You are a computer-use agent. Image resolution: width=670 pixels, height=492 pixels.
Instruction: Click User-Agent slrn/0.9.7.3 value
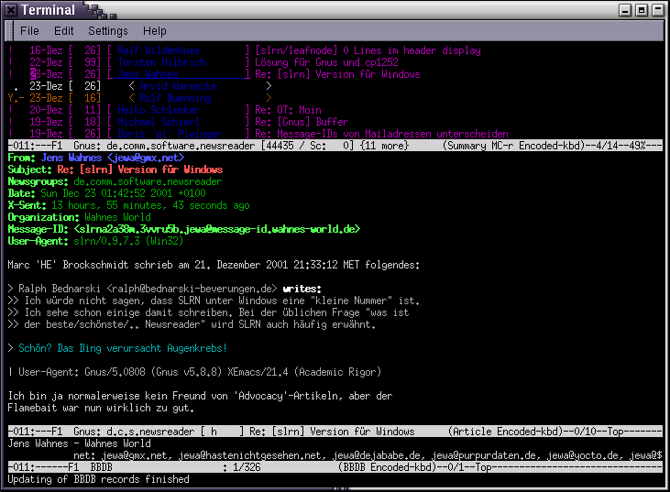point(128,241)
